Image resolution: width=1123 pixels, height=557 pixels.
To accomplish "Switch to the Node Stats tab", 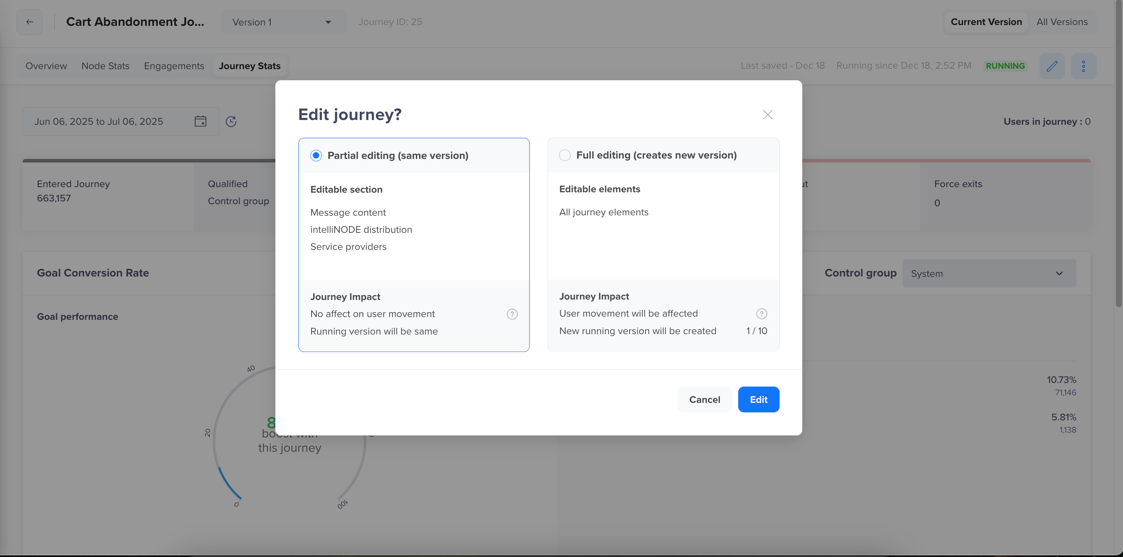I will click(105, 66).
